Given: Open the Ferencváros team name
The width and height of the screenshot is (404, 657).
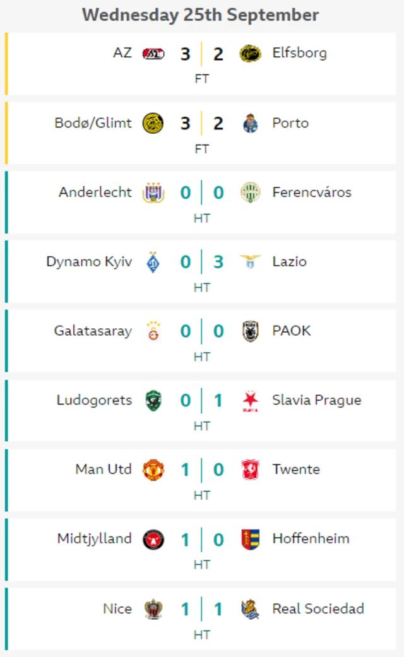Looking at the screenshot, I should click(312, 192).
